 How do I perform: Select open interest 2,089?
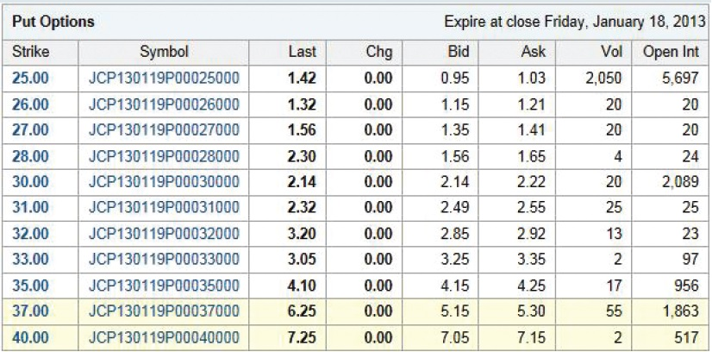[x=679, y=182]
